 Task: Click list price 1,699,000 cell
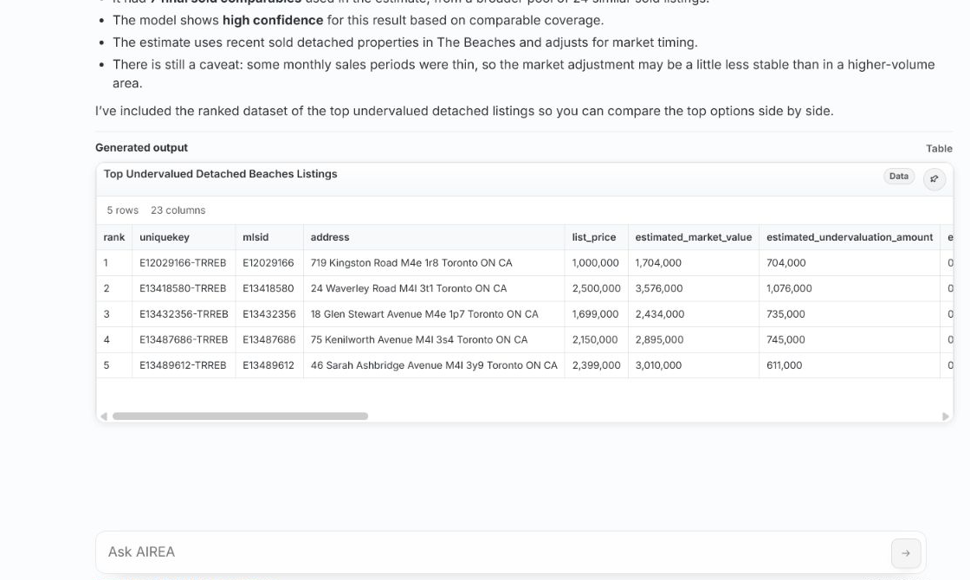point(597,314)
